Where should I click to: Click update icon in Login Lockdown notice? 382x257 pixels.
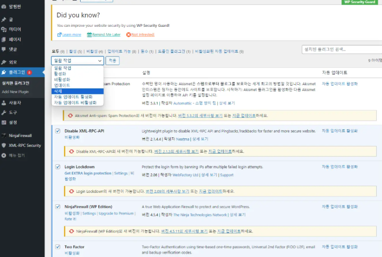71,191
